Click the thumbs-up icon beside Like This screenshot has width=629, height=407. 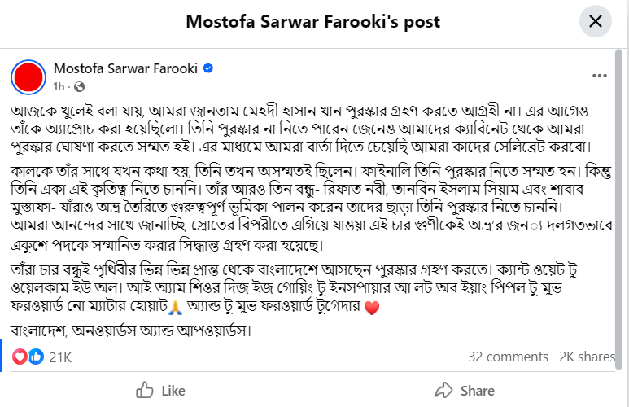[145, 390]
